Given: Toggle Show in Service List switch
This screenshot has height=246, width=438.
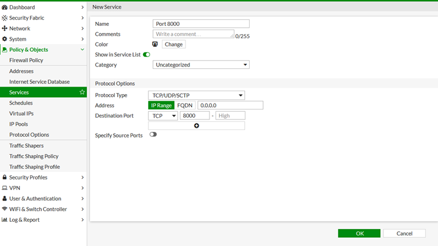Looking at the screenshot, I should (147, 55).
